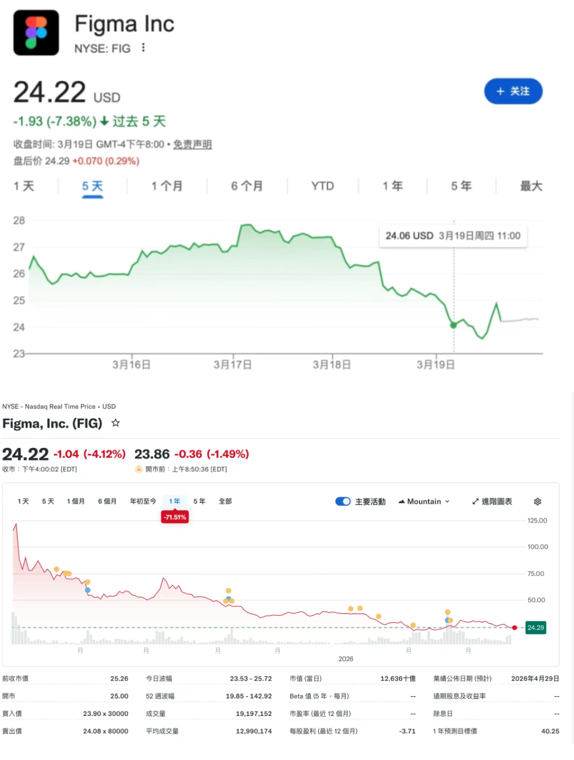Click the 关注 follow button

512,91
